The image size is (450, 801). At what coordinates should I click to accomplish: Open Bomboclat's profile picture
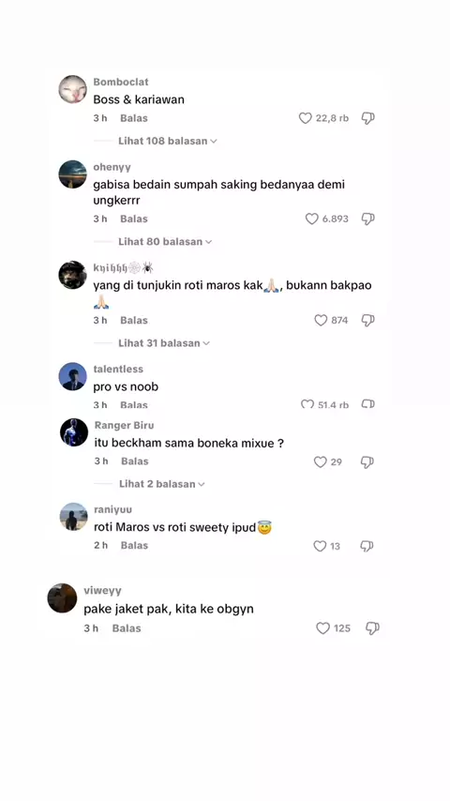tap(72, 89)
